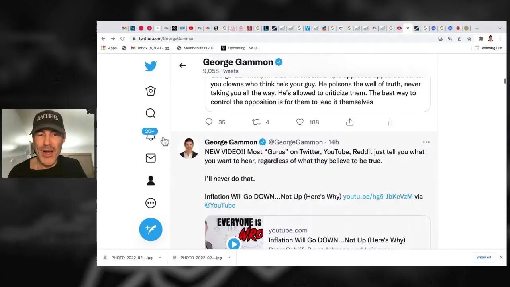Expand options for second PHOTO-2022 download
The image size is (510, 287).
(x=229, y=258)
